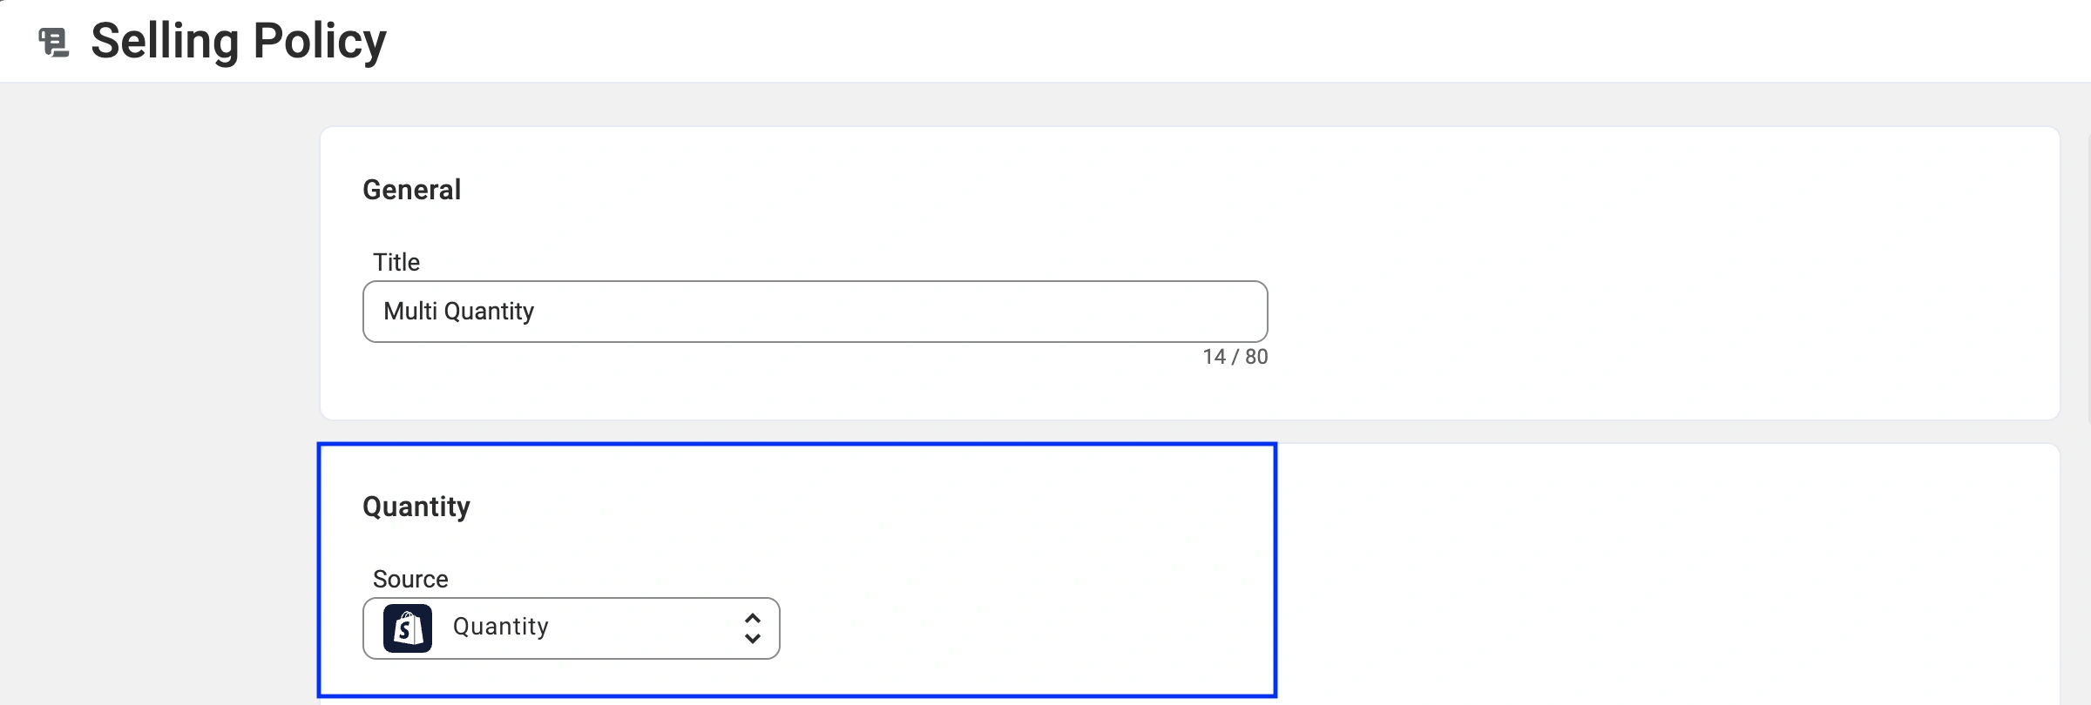Viewport: 2091px width, 705px height.
Task: Open the Source dropdown
Action: pos(571,628)
